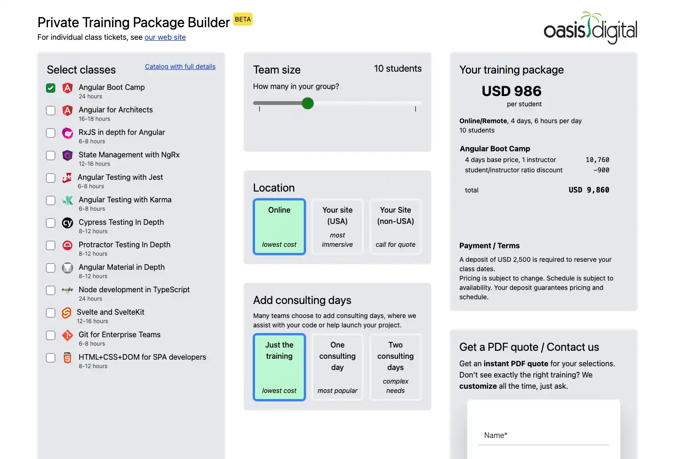
Task: Click the Git for Enterprise Teams icon
Action: tap(67, 335)
